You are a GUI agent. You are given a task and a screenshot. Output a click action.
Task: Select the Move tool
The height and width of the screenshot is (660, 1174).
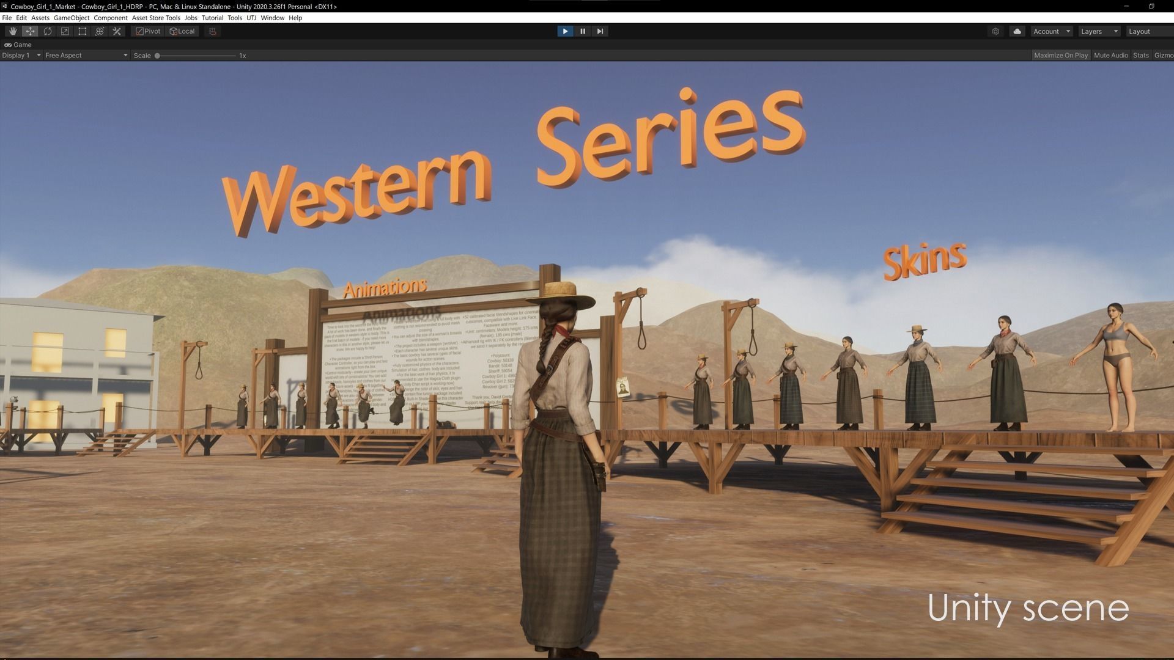pyautogui.click(x=30, y=31)
